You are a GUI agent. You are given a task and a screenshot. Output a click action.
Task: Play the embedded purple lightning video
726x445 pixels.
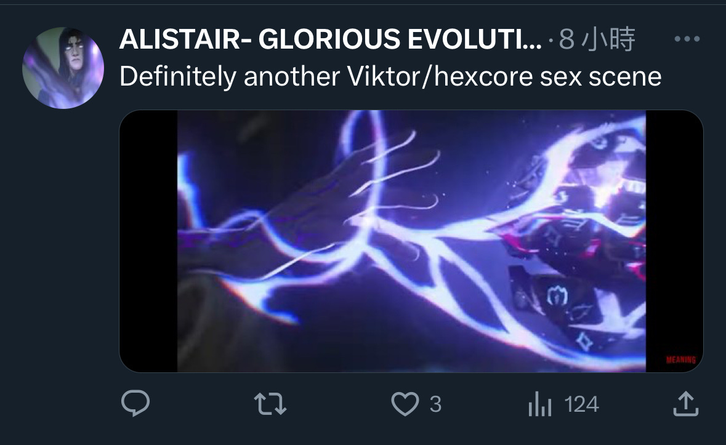point(411,241)
